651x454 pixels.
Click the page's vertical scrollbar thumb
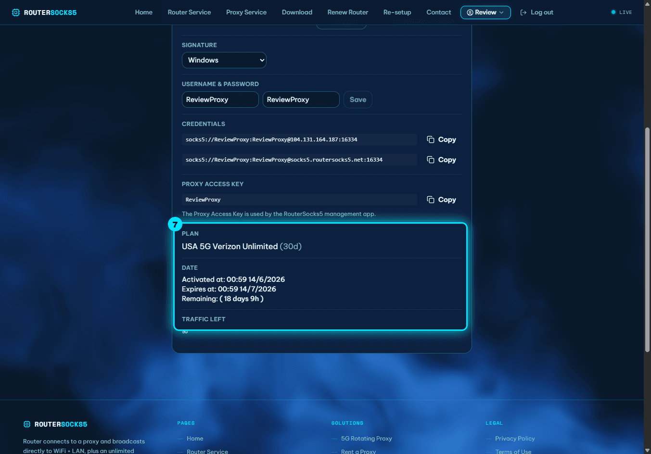pyautogui.click(x=647, y=240)
